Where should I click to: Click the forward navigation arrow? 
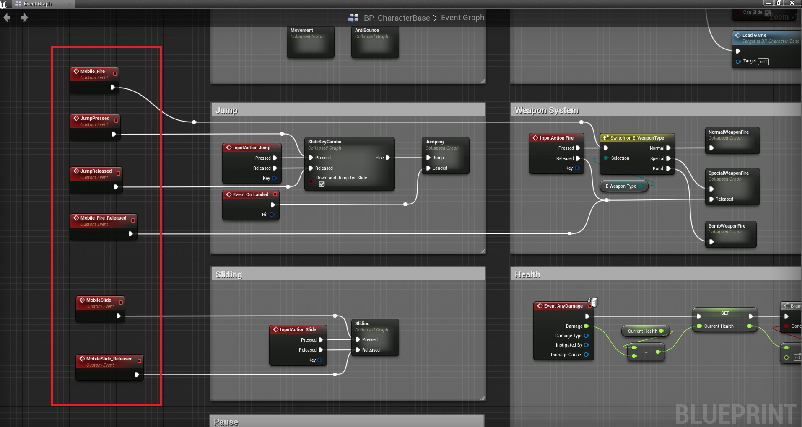click(24, 18)
